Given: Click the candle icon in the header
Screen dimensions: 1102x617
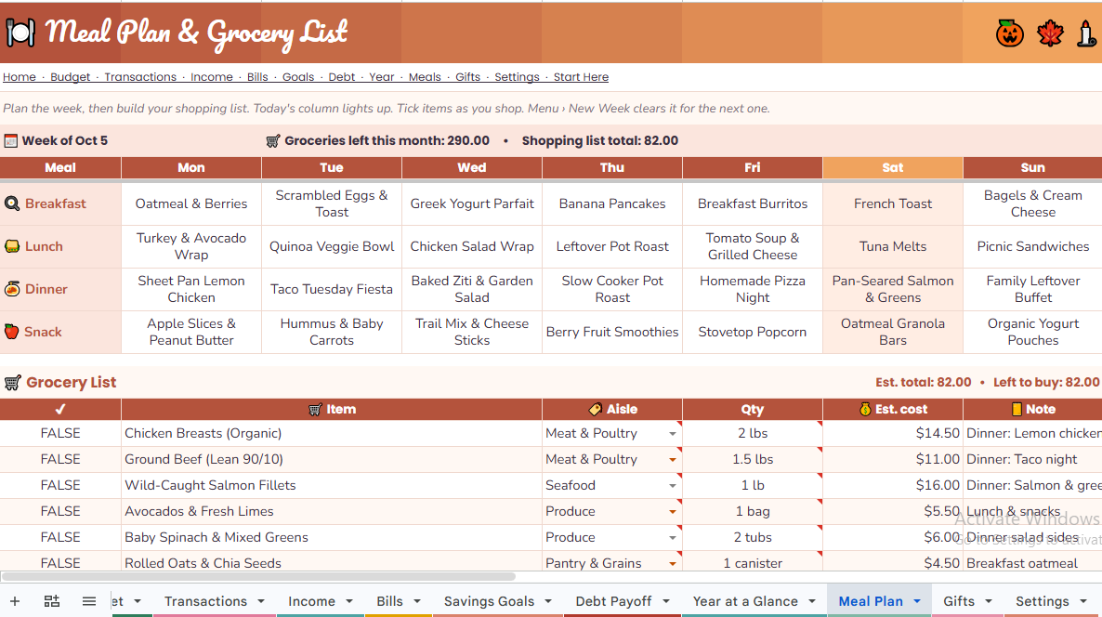Looking at the screenshot, I should (1086, 33).
